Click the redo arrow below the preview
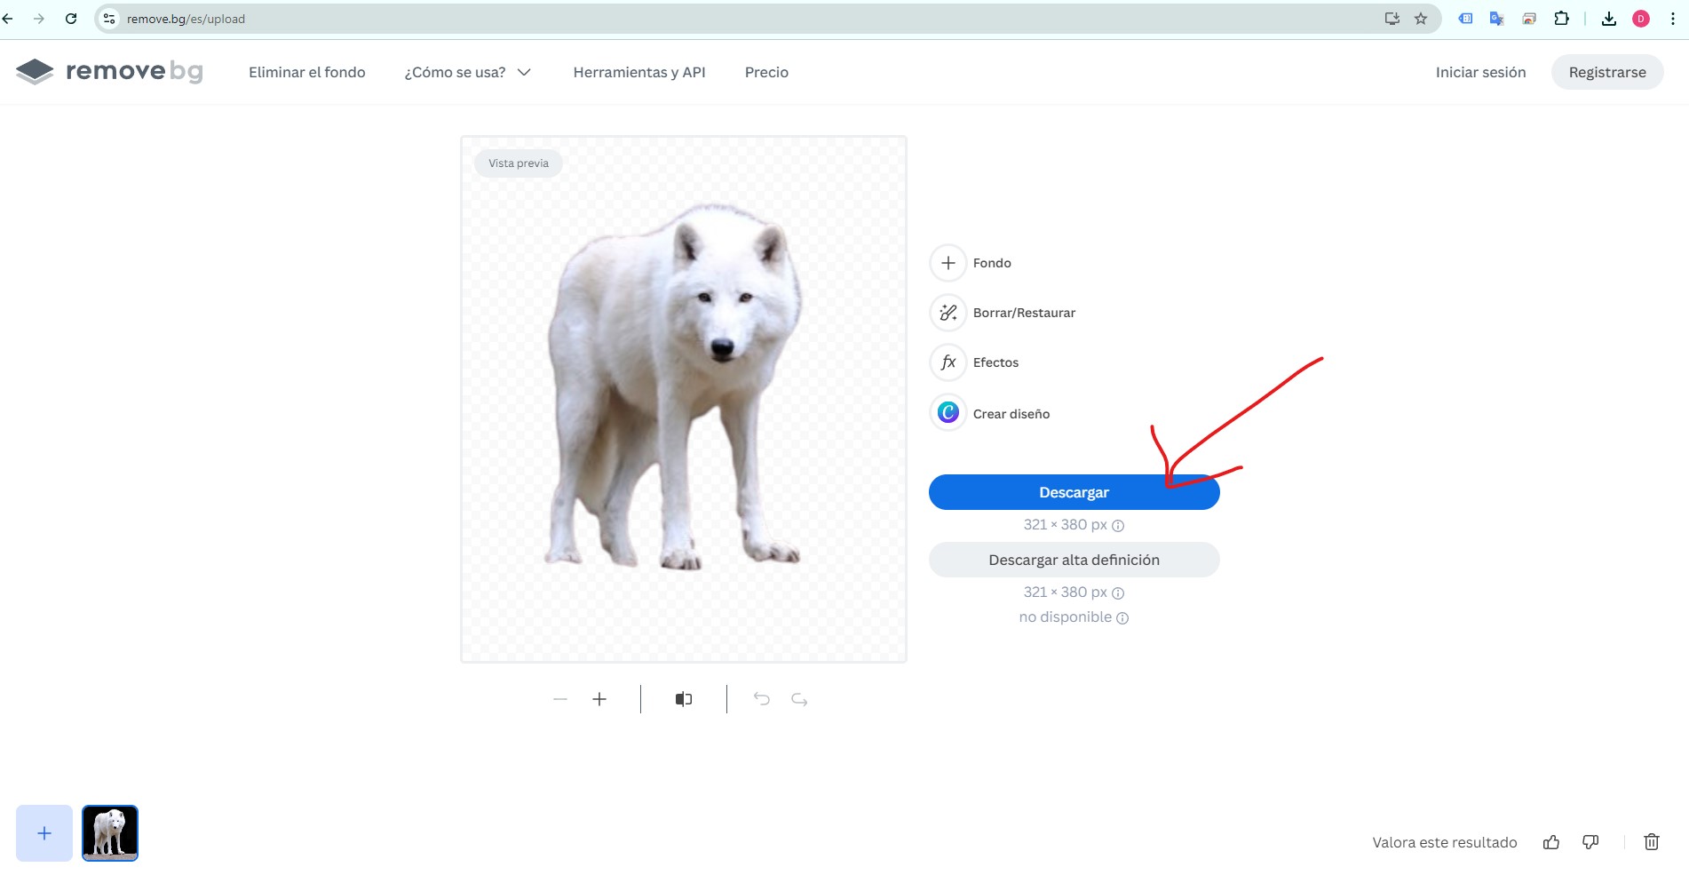The image size is (1689, 883). [799, 699]
